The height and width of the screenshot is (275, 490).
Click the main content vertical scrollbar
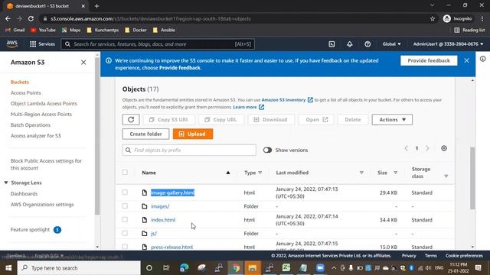472,178
